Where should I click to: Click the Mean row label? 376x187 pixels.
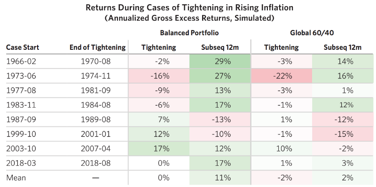pos(16,178)
